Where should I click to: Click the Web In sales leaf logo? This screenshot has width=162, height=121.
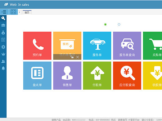coord(6,5)
